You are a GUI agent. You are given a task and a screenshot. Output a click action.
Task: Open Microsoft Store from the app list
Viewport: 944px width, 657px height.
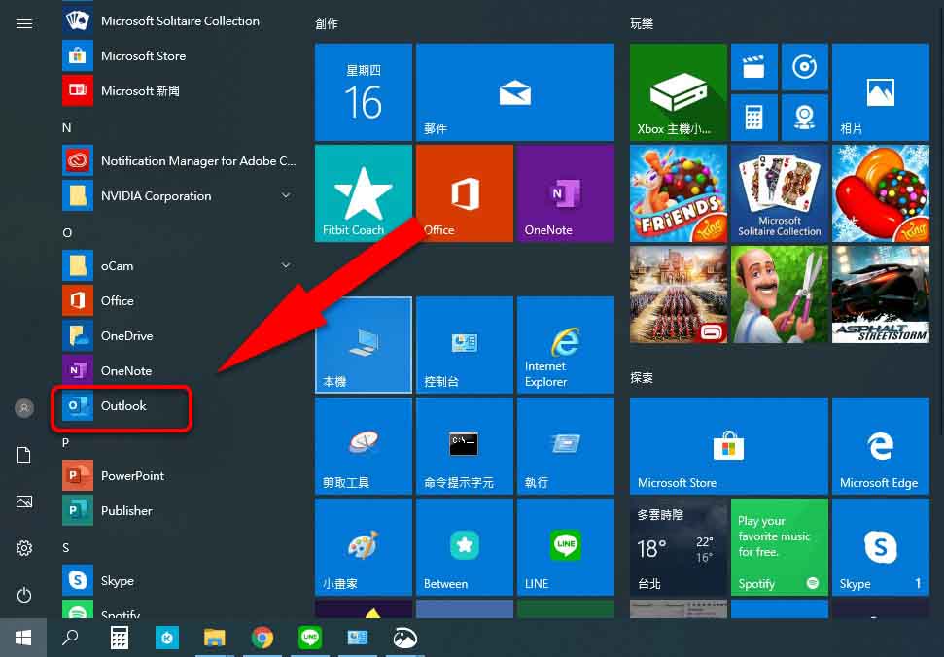(x=180, y=56)
